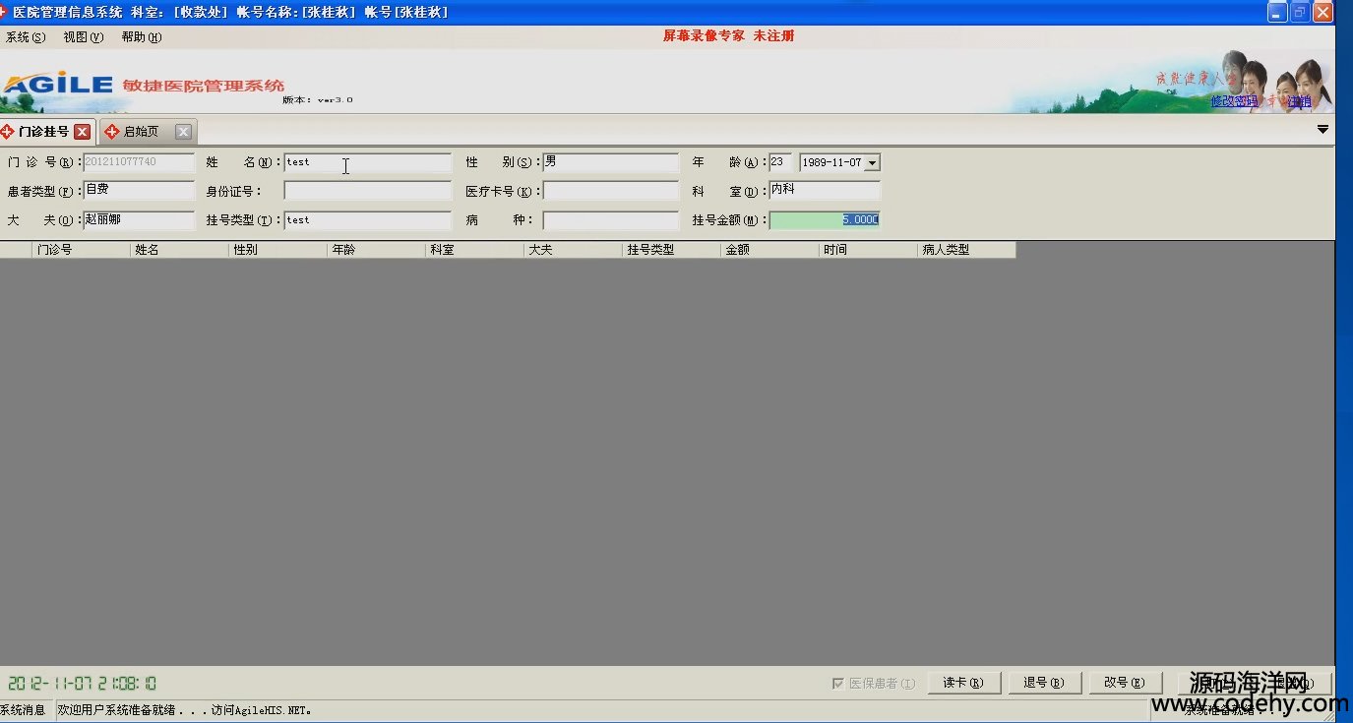Click the 改号 button
Viewport: 1353px width, 723px height.
[1125, 683]
